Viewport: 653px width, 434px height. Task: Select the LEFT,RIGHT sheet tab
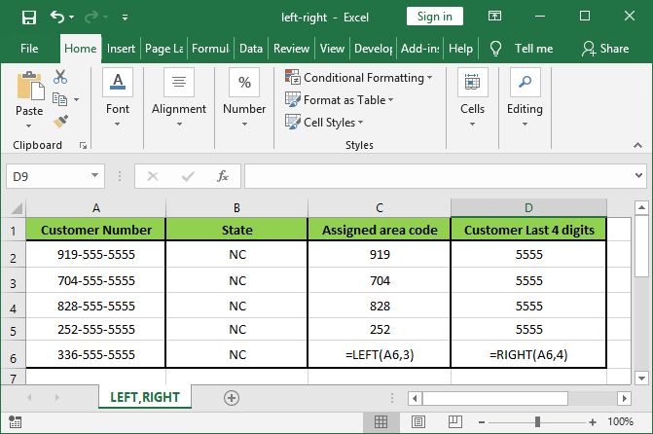[x=145, y=397]
